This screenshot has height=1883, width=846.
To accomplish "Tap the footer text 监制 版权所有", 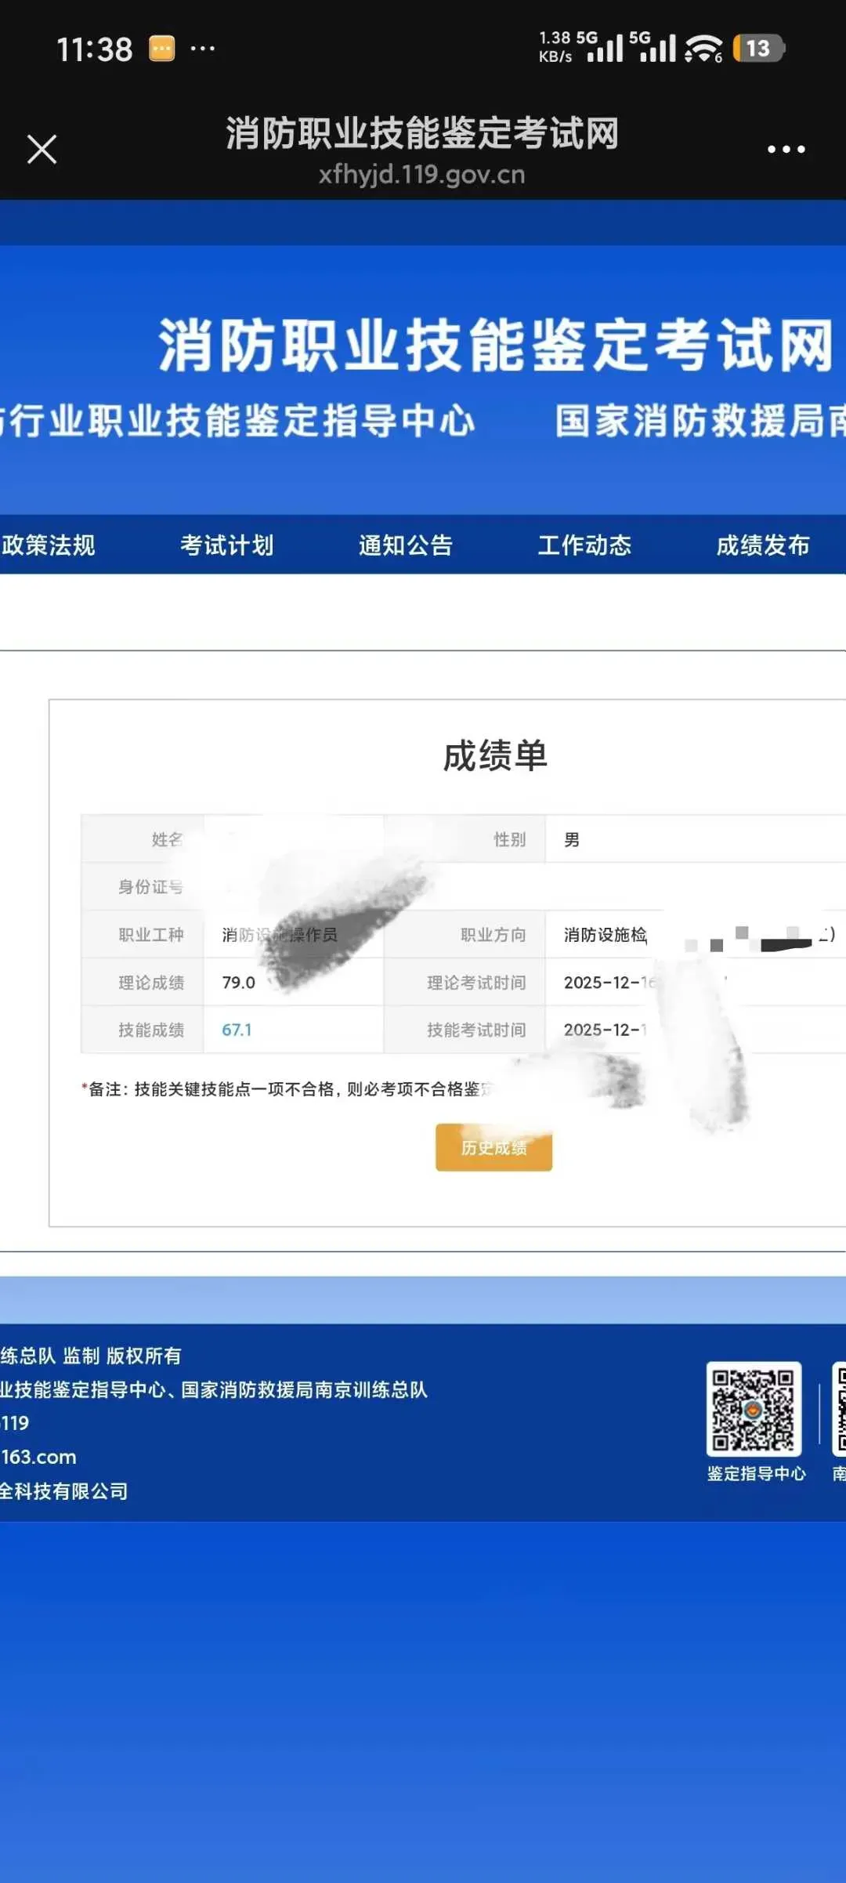I will point(122,1356).
